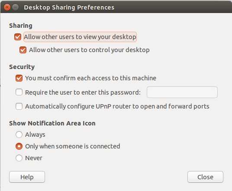Minimize the window using gray title icon
This screenshot has width=232, height=191.
(16, 7)
